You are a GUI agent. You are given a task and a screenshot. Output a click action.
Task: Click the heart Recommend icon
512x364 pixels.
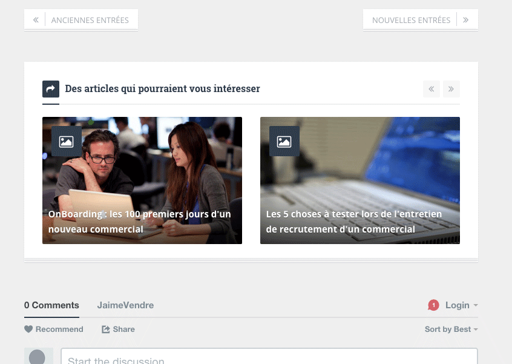[28, 329]
